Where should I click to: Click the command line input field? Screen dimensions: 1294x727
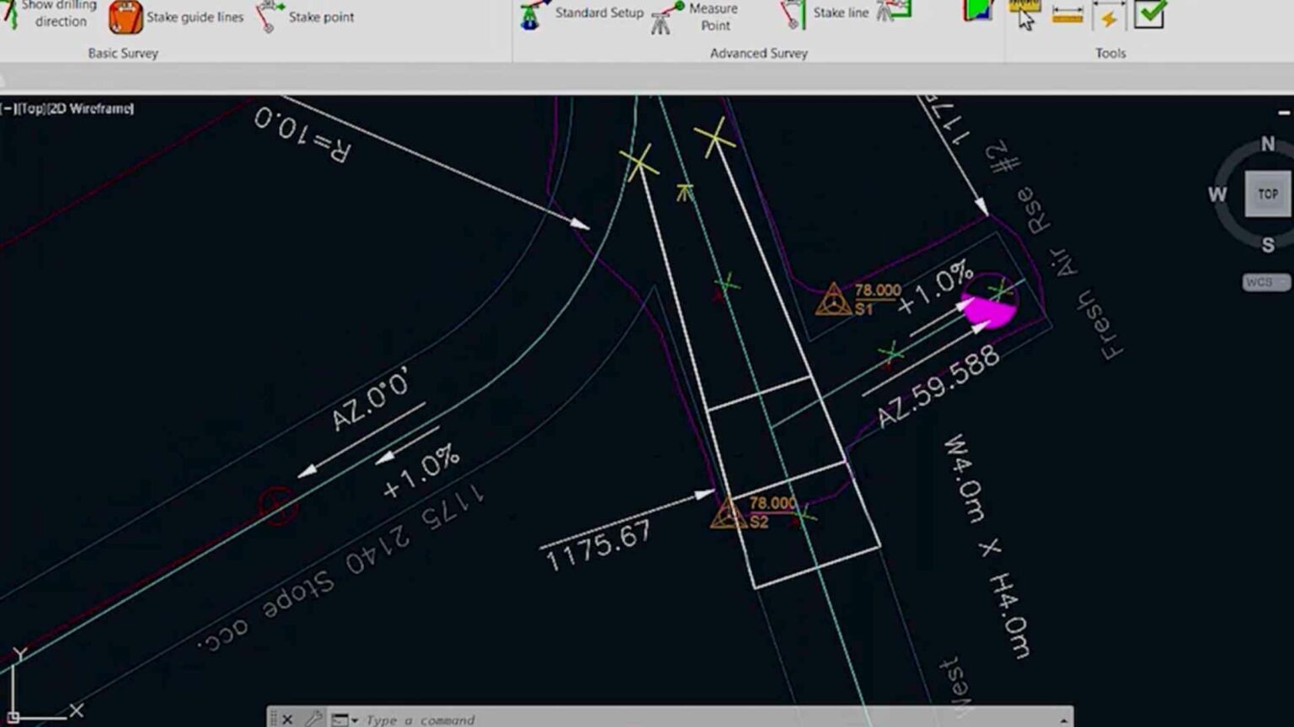coord(674,719)
